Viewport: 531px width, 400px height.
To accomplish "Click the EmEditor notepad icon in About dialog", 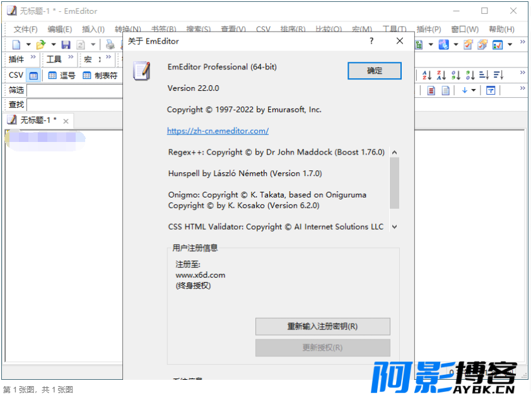I will click(x=142, y=71).
